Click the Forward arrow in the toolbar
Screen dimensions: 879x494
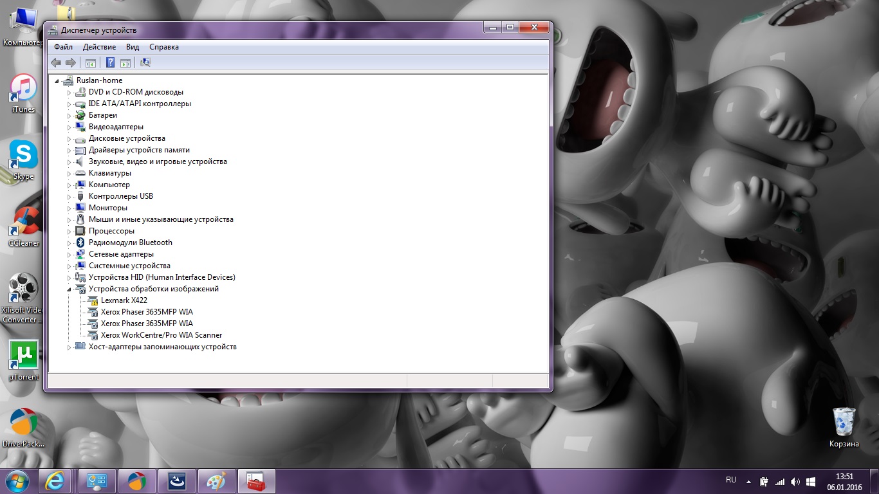[x=71, y=62]
